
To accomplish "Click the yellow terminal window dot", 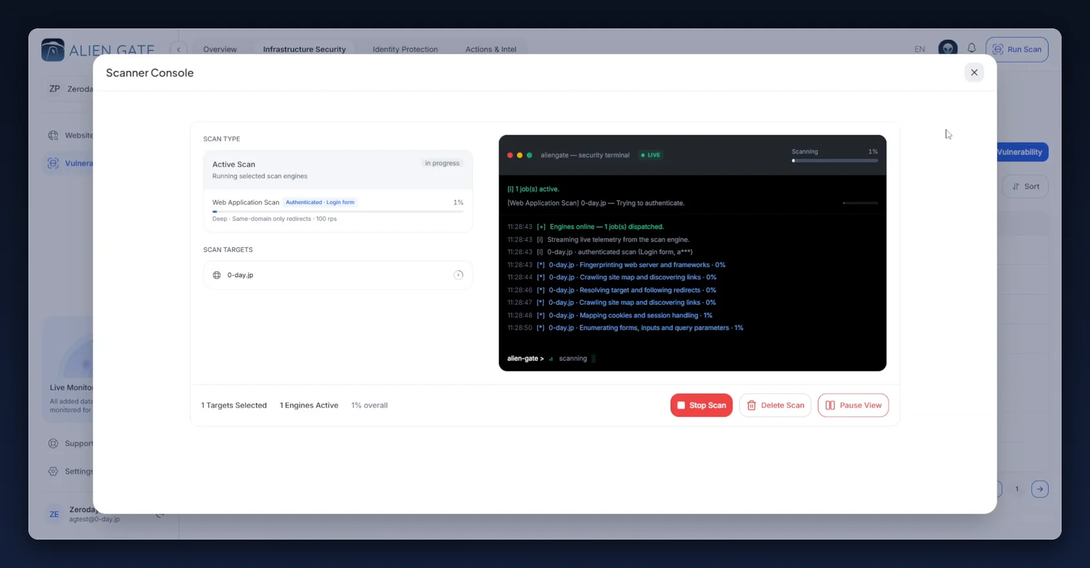I will 520,155.
